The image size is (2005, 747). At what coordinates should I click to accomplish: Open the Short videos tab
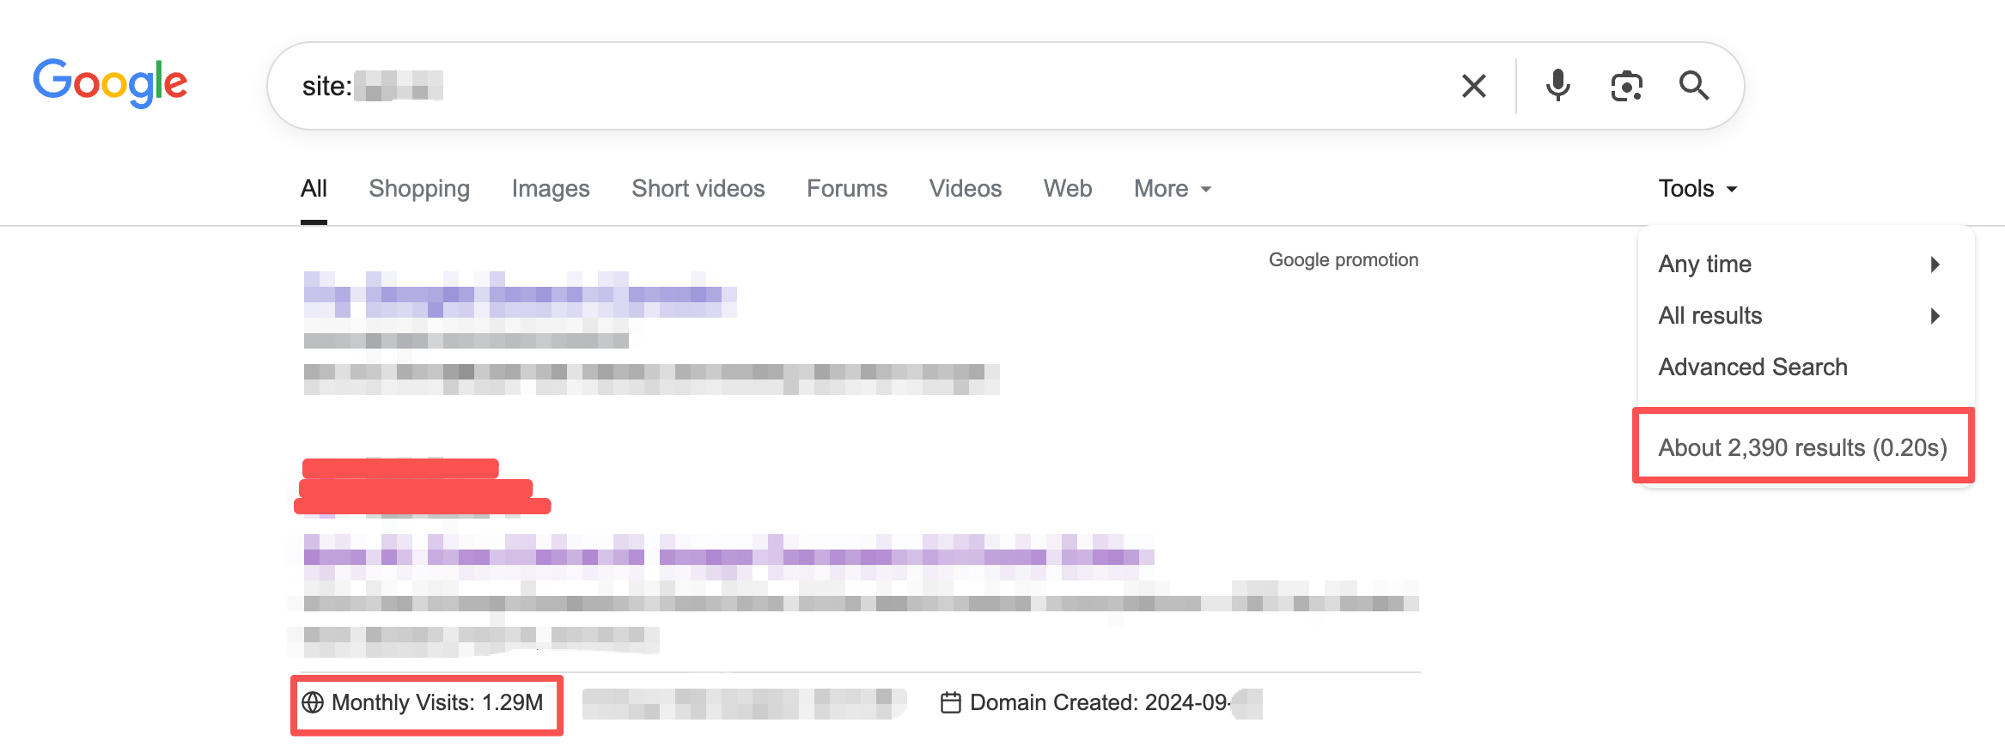(x=698, y=189)
